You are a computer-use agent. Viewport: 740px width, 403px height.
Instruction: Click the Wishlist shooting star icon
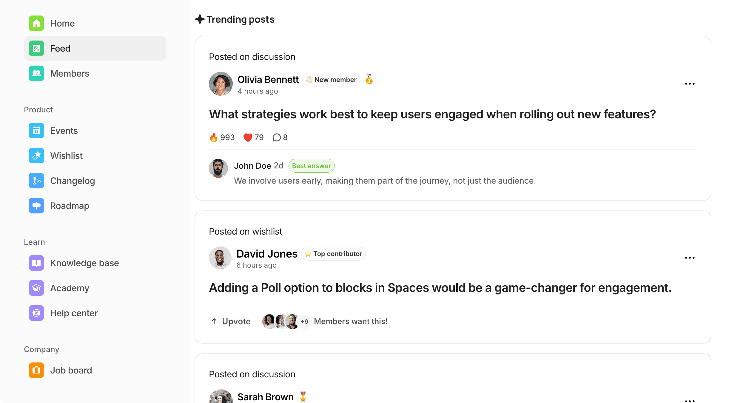pyautogui.click(x=36, y=156)
